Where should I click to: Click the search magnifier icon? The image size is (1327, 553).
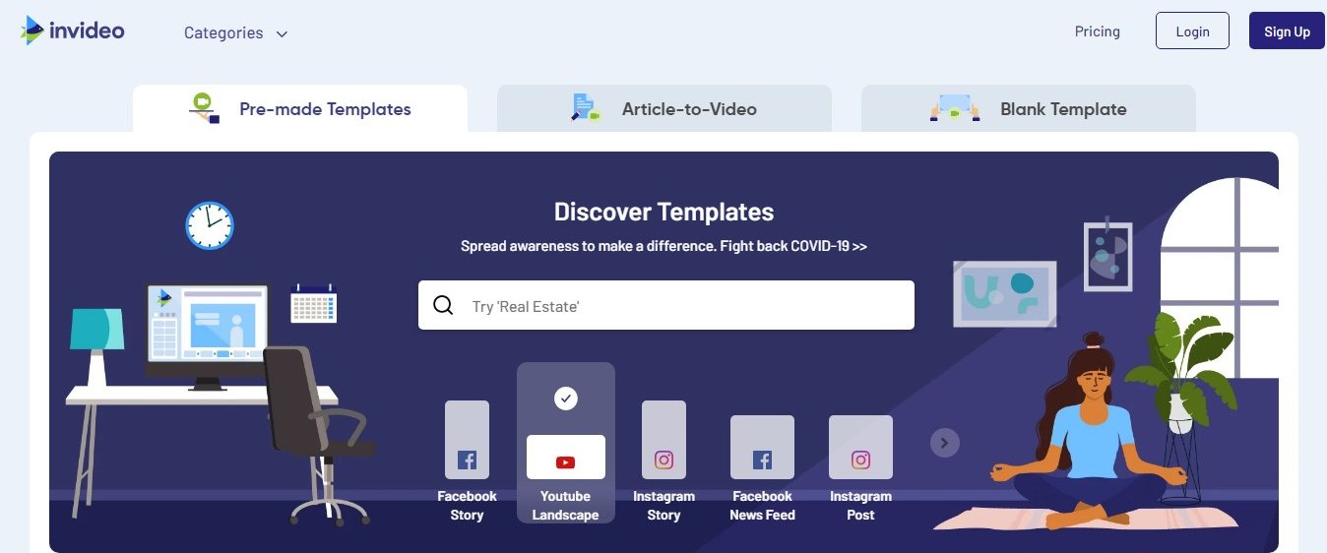pos(444,305)
